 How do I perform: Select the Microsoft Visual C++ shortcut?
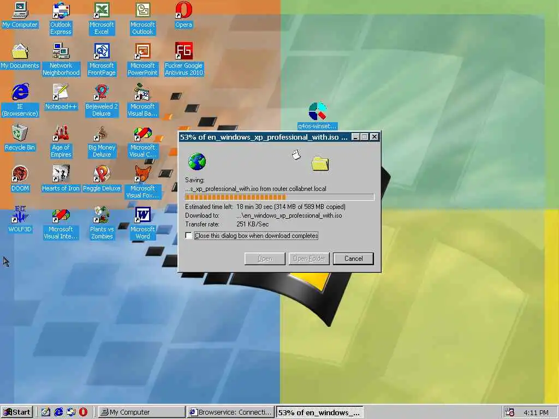click(x=142, y=141)
